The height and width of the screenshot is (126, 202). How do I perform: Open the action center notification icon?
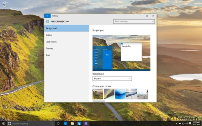point(190,124)
